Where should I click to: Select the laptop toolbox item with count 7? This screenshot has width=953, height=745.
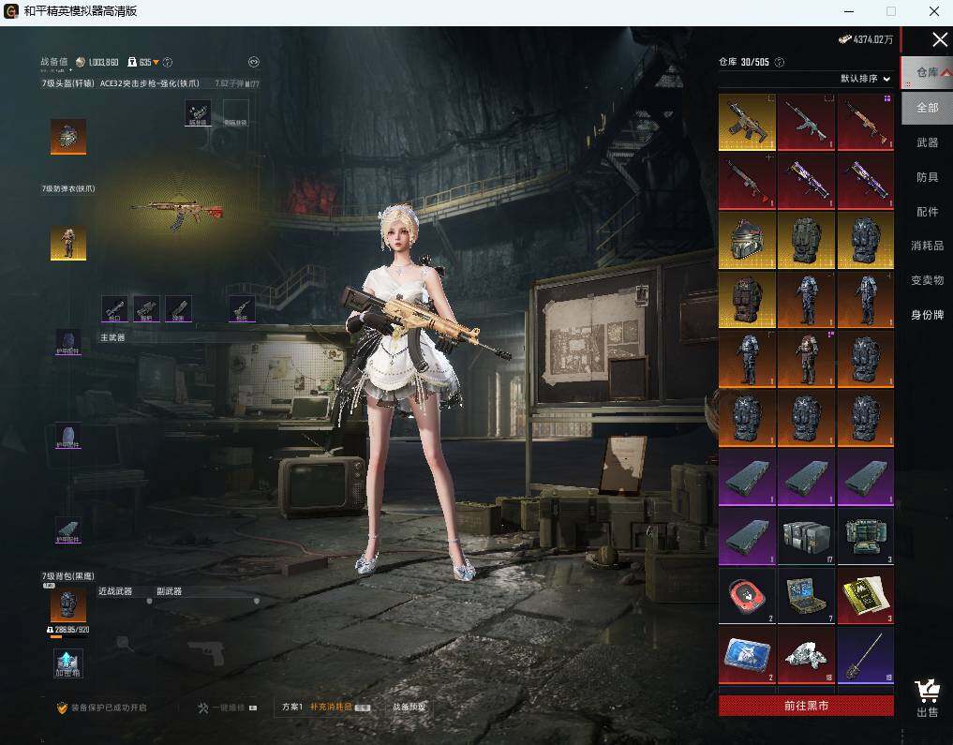[806, 595]
